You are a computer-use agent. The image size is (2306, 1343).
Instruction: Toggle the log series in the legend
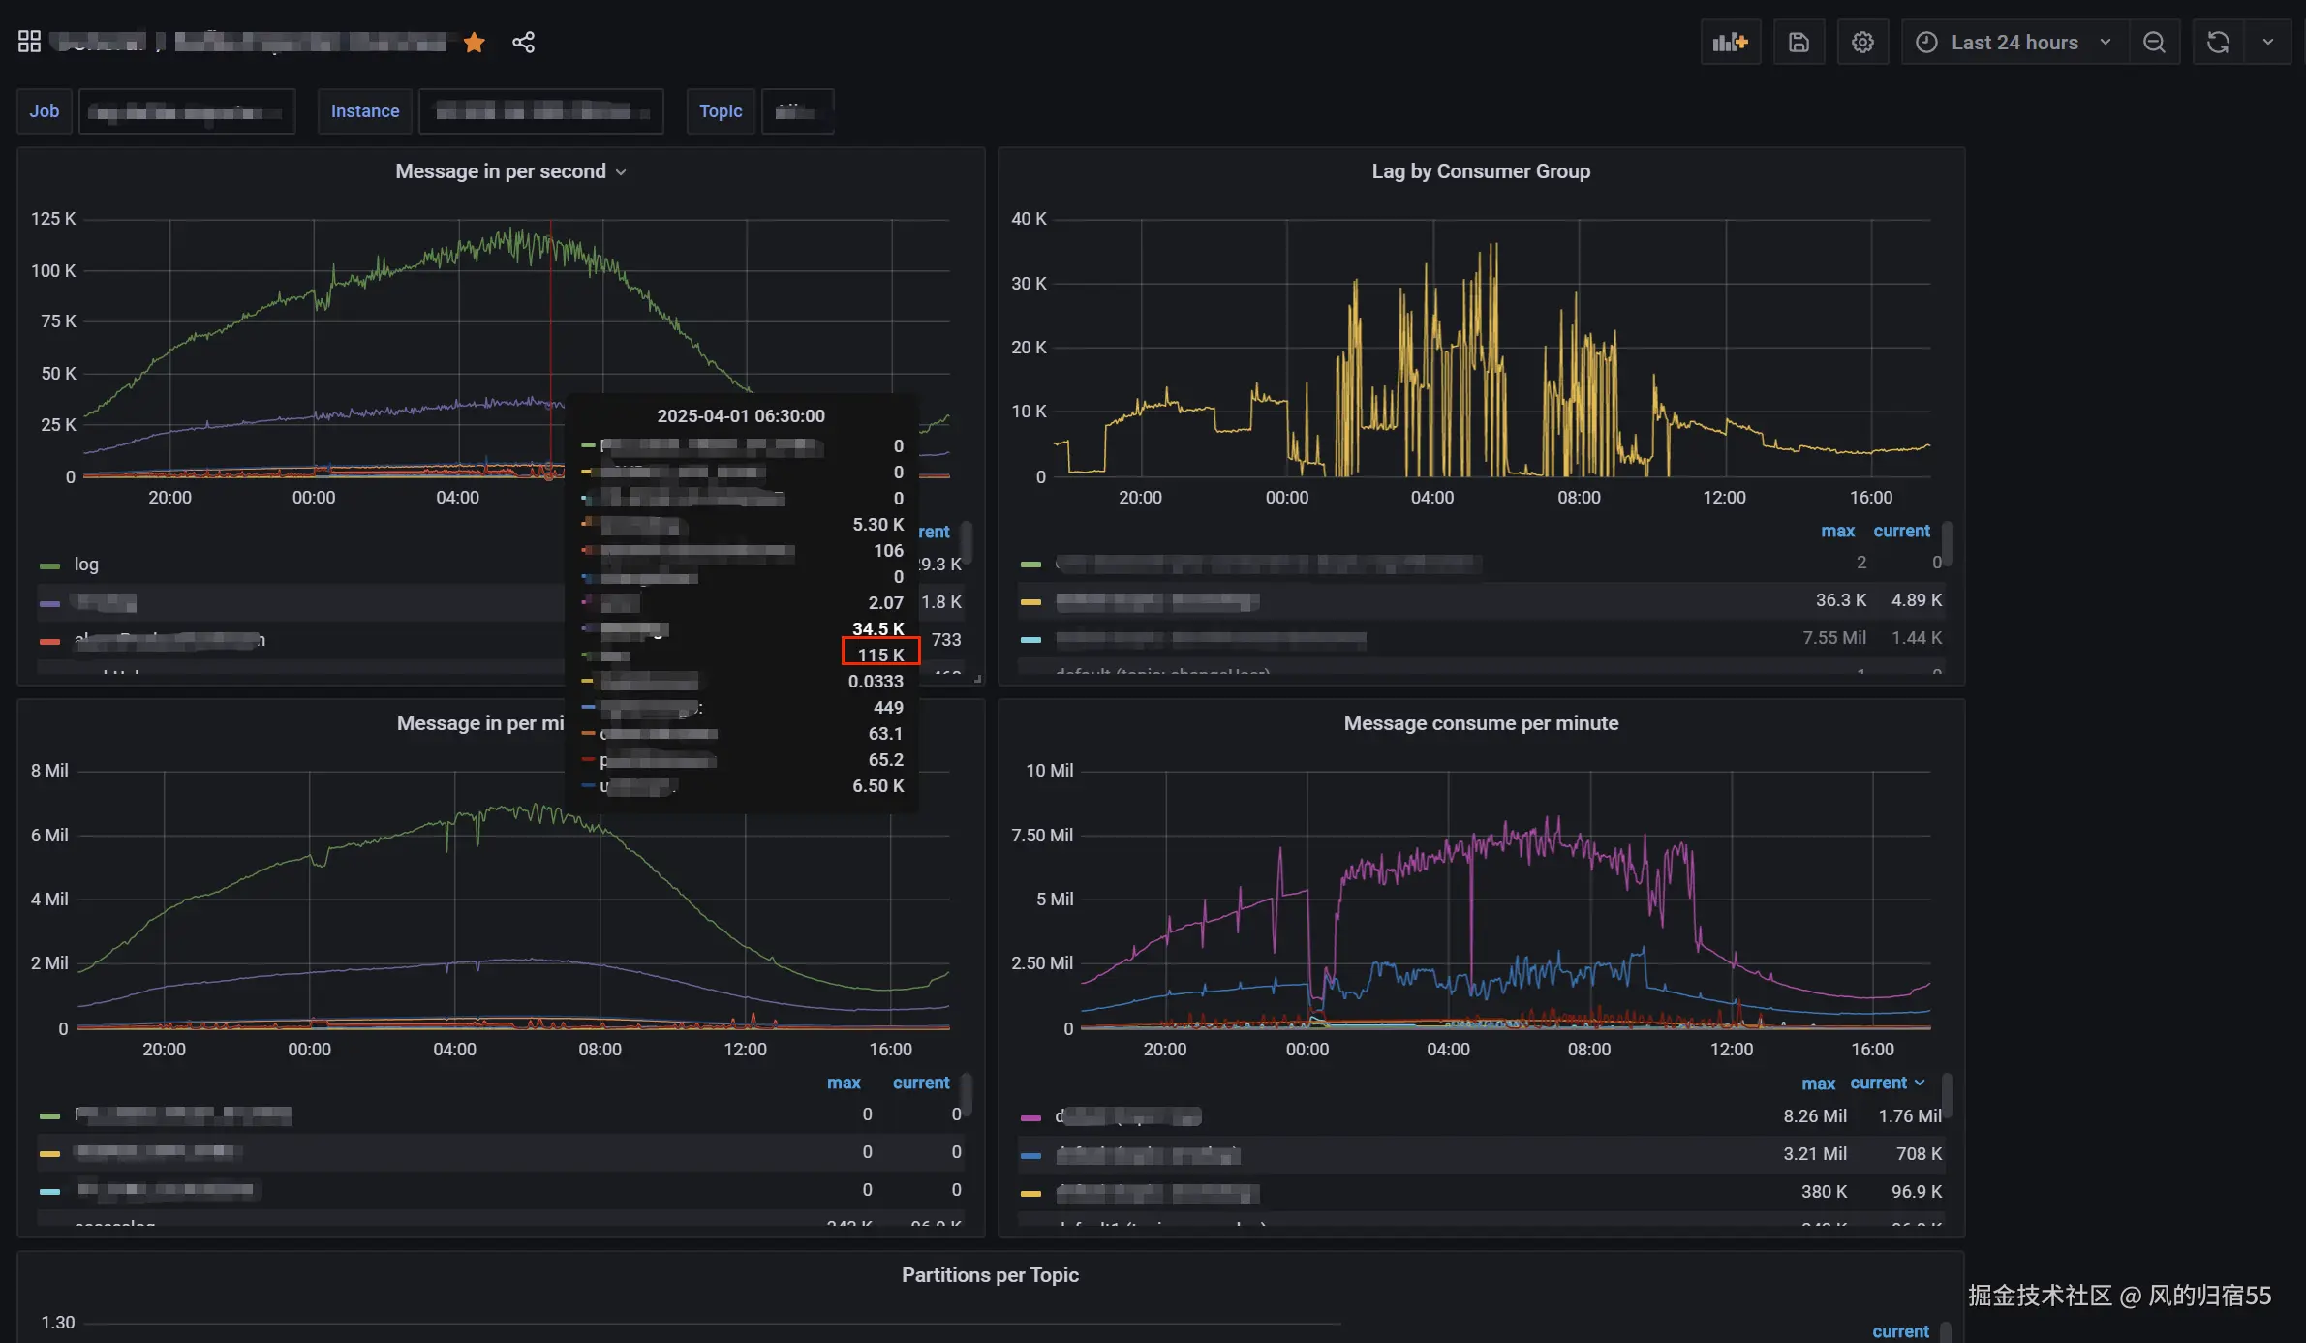(86, 565)
